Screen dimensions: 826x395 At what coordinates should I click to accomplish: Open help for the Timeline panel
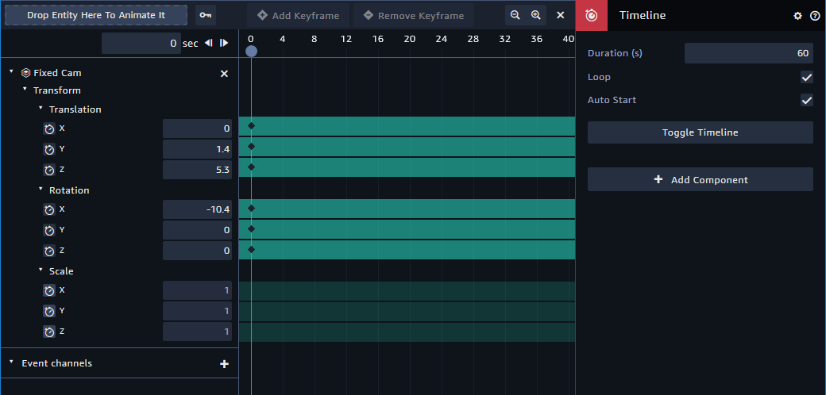pyautogui.click(x=814, y=16)
